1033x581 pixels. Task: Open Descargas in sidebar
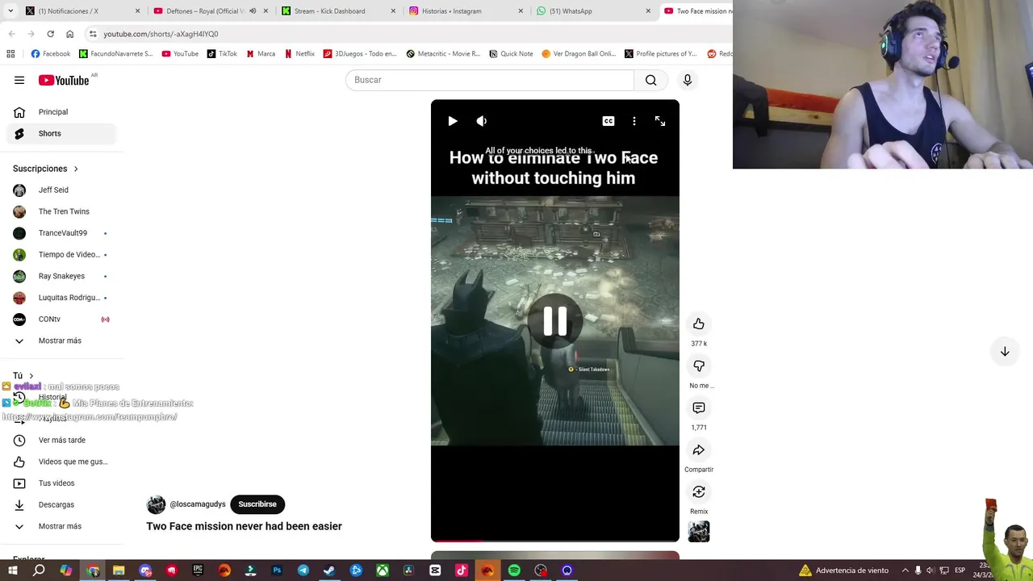click(x=61, y=504)
